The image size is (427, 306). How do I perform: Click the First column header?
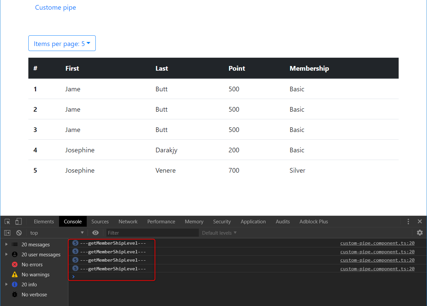tap(72, 68)
